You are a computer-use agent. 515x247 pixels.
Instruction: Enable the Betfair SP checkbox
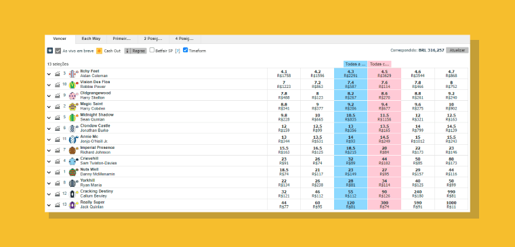click(152, 50)
